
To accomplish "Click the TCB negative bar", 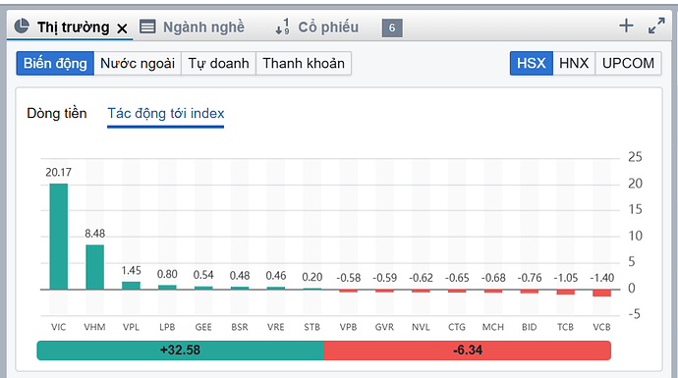I will pos(565,292).
